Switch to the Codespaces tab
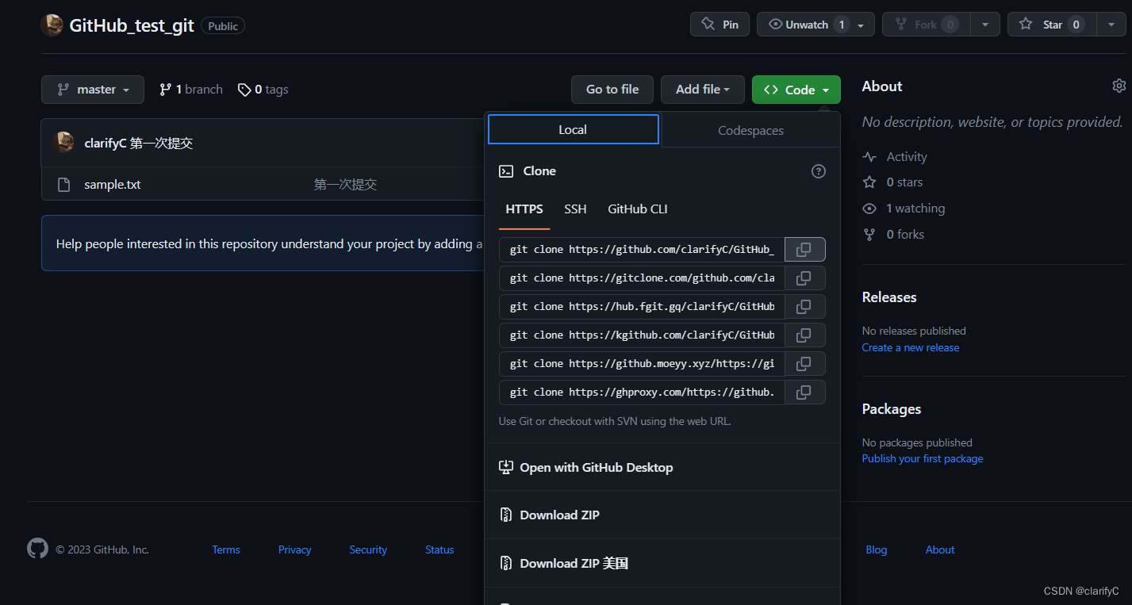Screen dimensions: 1132x605 point(750,130)
